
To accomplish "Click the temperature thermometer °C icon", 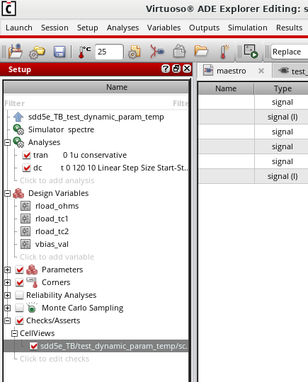I will tap(84, 52).
